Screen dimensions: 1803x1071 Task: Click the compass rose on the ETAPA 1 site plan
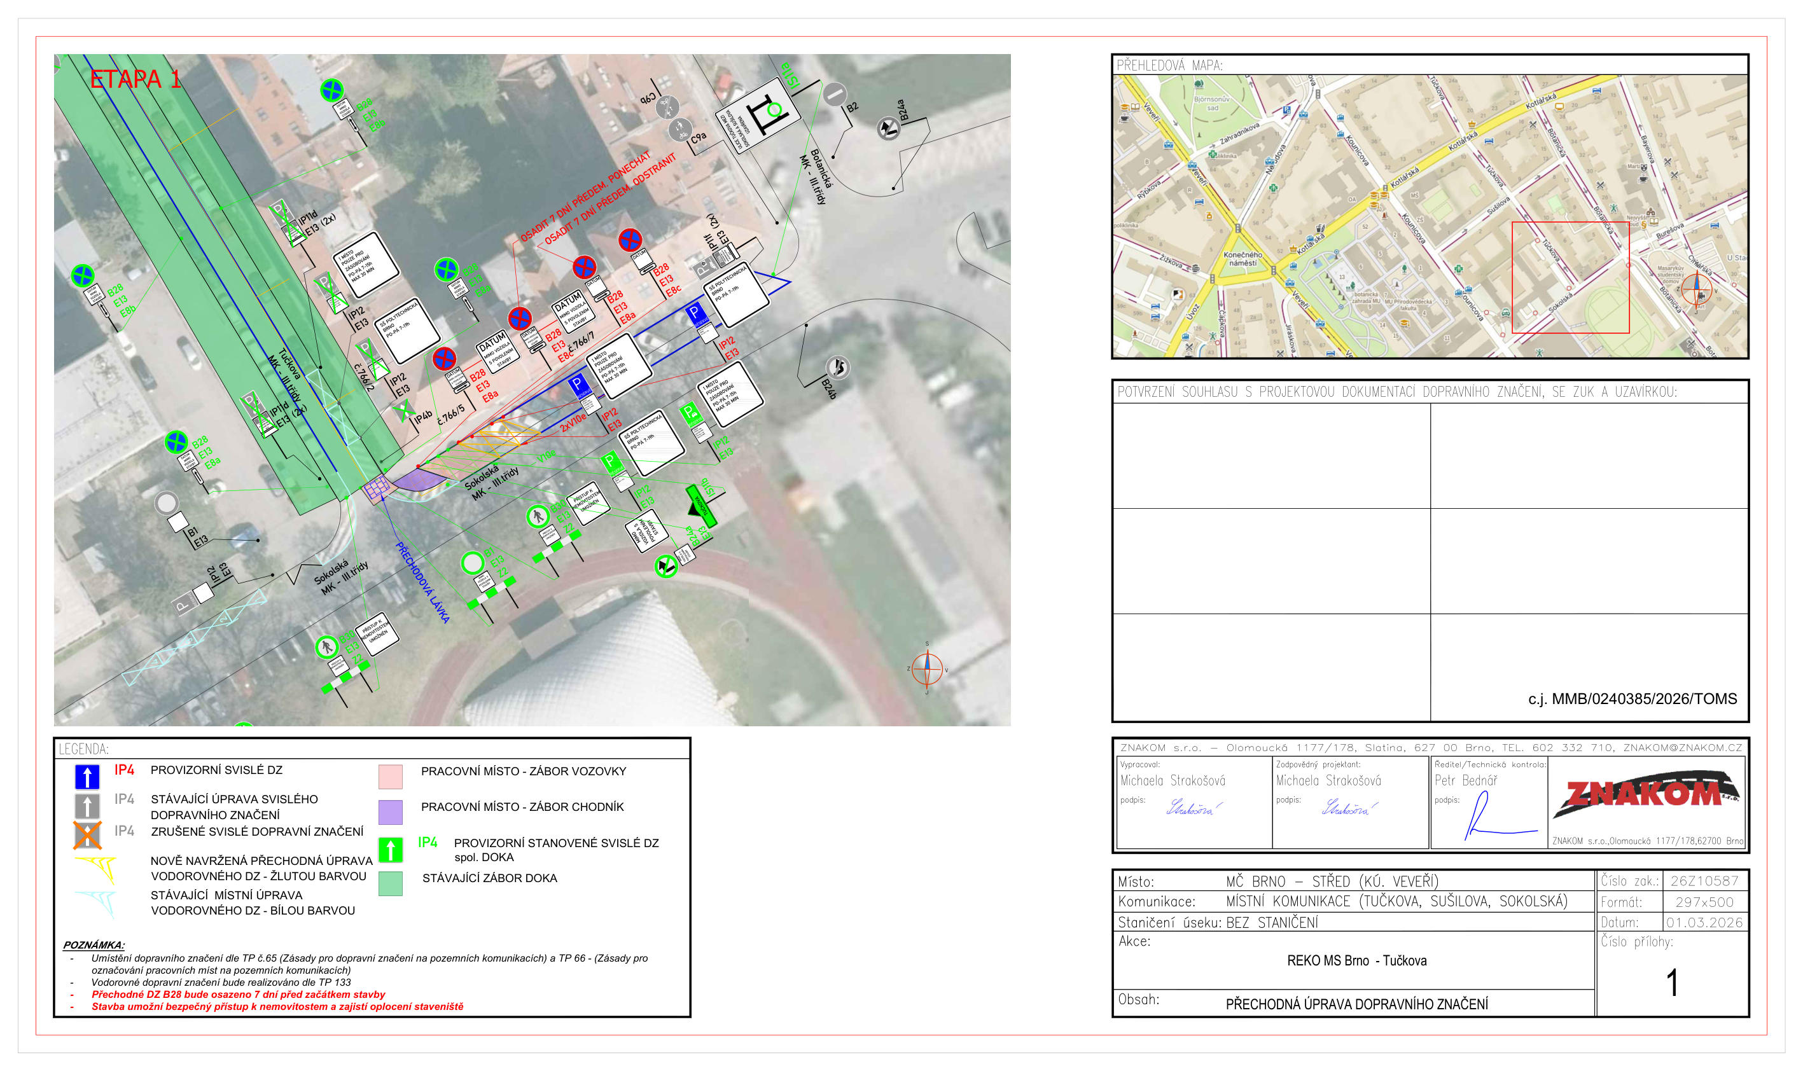tap(927, 668)
